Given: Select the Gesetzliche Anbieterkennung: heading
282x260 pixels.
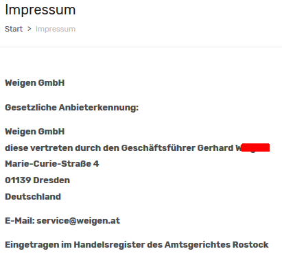Looking at the screenshot, I should (x=72, y=108).
